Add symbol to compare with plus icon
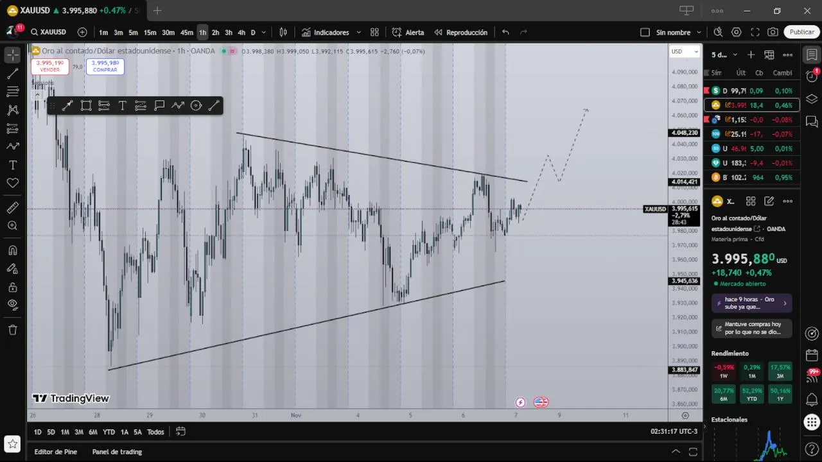 tap(82, 32)
